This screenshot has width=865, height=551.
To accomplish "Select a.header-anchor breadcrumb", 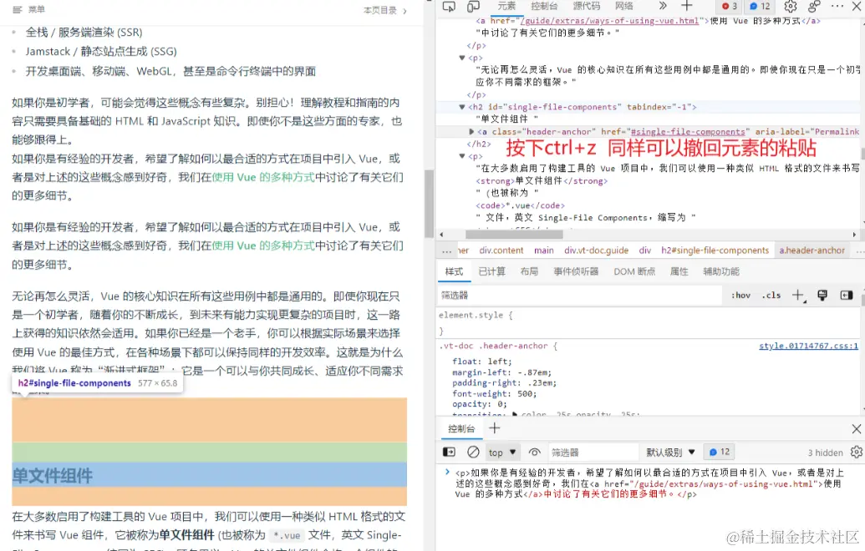I will click(x=812, y=250).
